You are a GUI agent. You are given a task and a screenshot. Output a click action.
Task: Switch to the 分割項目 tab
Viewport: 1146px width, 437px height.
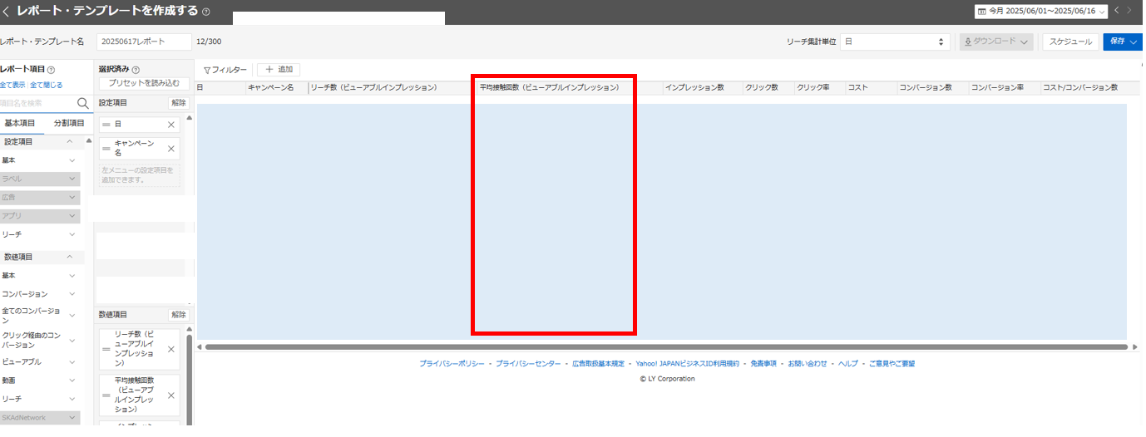tap(69, 123)
